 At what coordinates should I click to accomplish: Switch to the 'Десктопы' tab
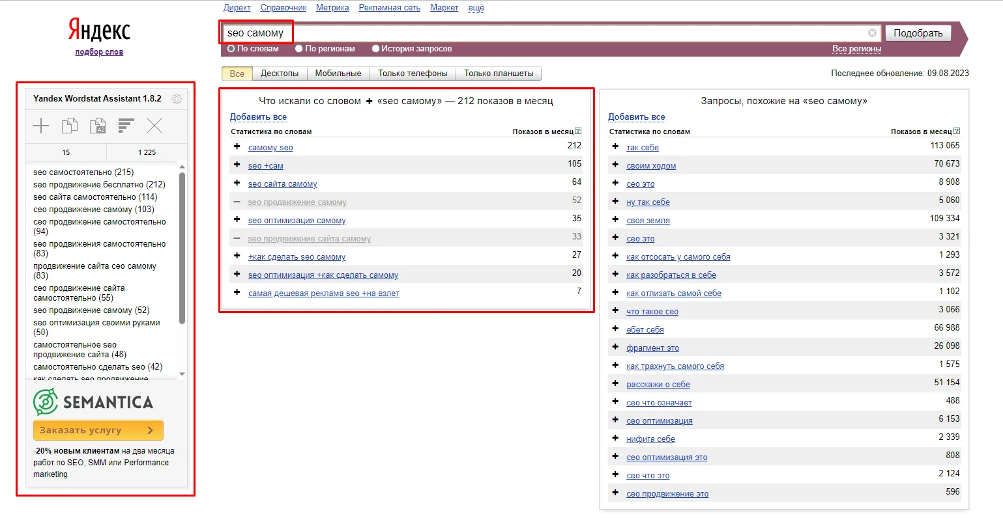pos(280,74)
